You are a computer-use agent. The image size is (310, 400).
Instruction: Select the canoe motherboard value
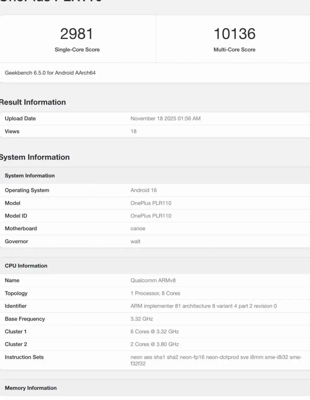tap(138, 229)
